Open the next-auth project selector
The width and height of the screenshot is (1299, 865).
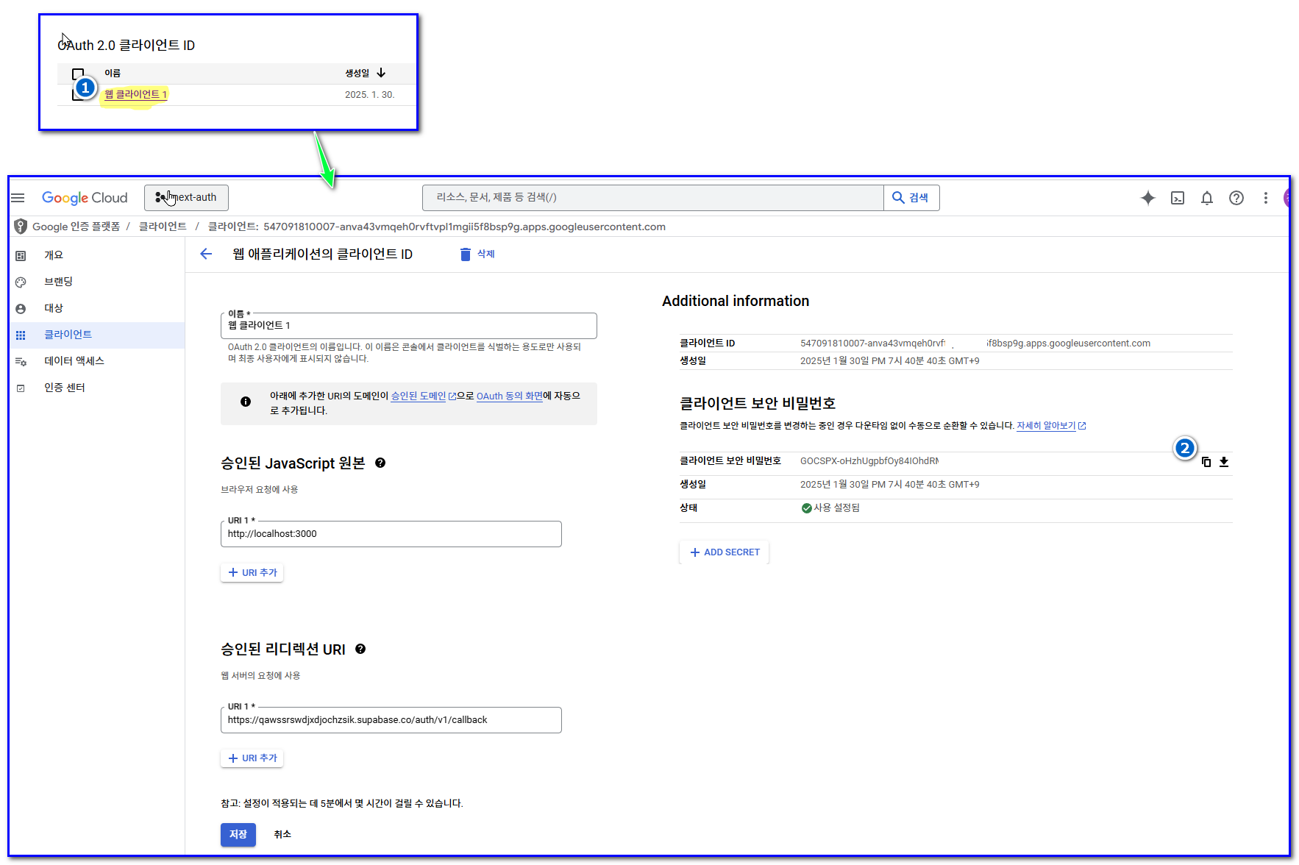186,198
